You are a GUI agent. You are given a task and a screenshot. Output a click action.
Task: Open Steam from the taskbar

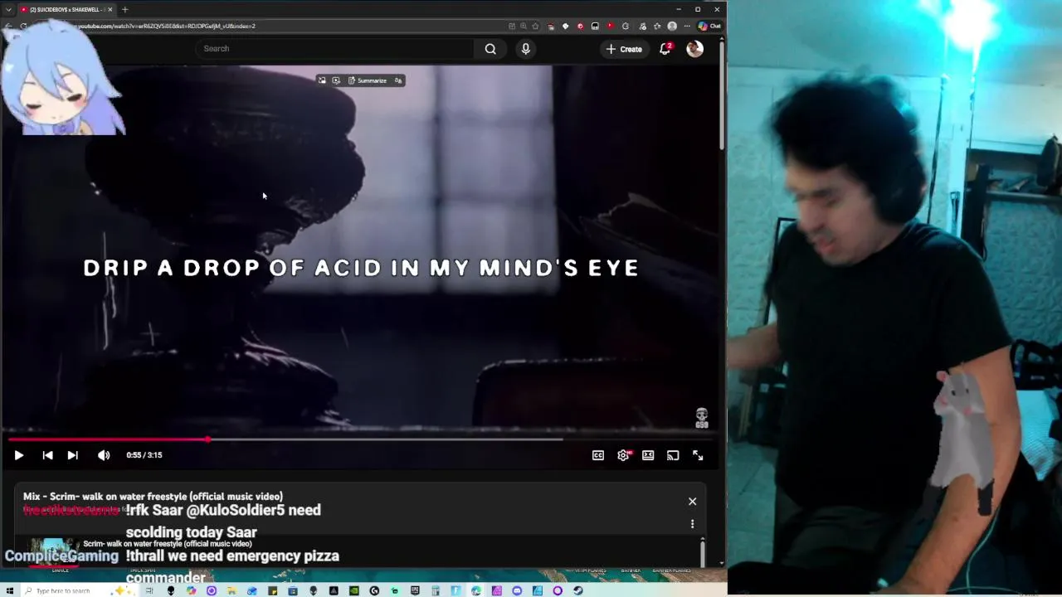tap(578, 591)
